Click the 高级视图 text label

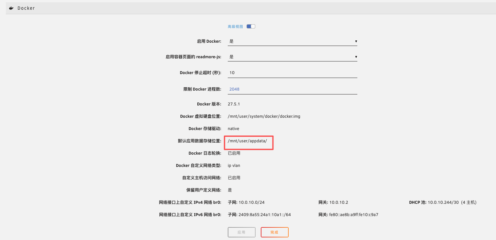(x=235, y=27)
